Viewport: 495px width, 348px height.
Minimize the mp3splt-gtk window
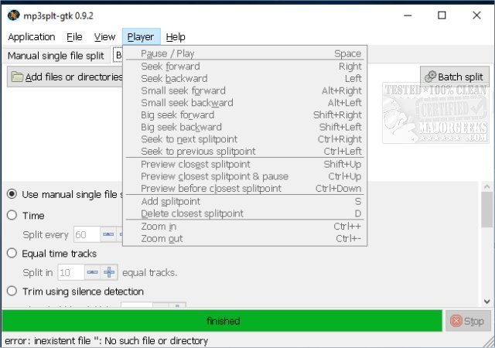coord(408,15)
